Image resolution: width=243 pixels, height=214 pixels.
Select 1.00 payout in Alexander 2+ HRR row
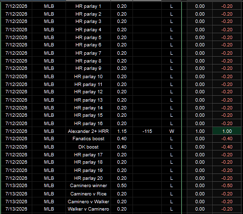(x=200, y=131)
